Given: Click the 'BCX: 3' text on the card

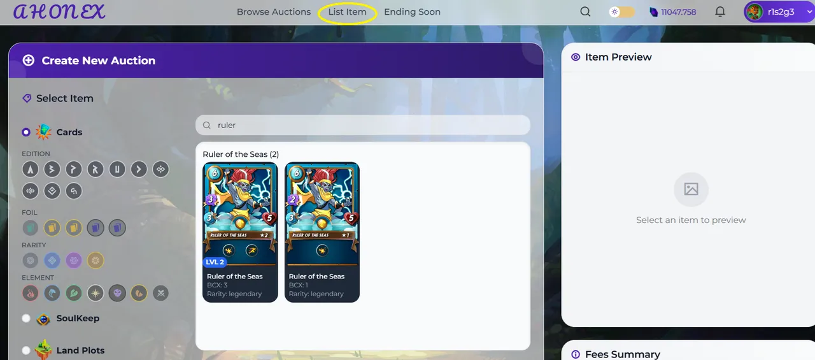Looking at the screenshot, I should (217, 285).
